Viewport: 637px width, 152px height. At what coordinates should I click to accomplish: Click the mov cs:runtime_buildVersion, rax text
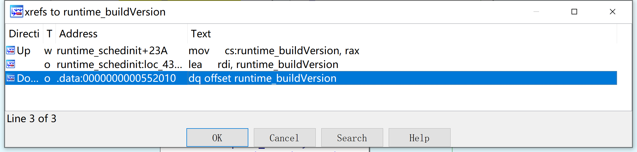click(x=274, y=51)
